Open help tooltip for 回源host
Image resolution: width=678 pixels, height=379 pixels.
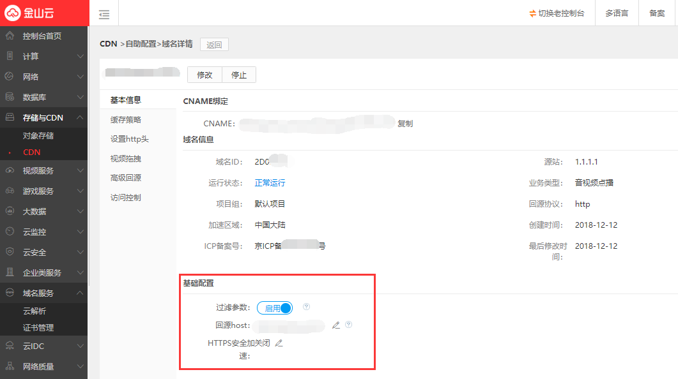pyautogui.click(x=348, y=325)
